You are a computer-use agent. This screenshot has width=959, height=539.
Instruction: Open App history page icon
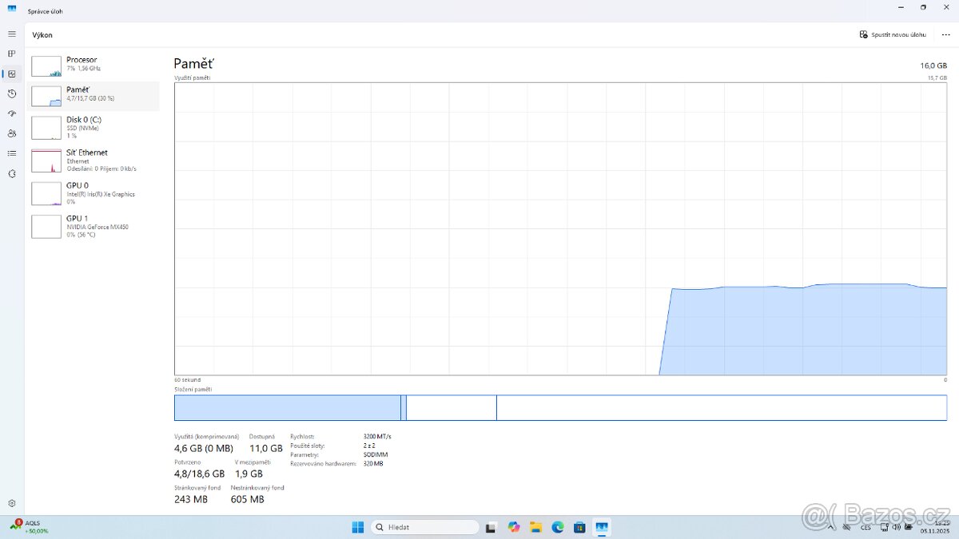tap(12, 93)
